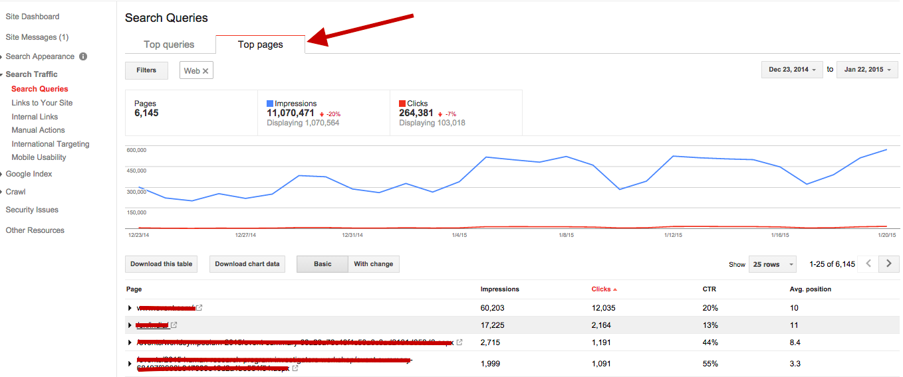
Task: Open the Dec 23, 2014 start date dropdown
Action: [x=793, y=70]
